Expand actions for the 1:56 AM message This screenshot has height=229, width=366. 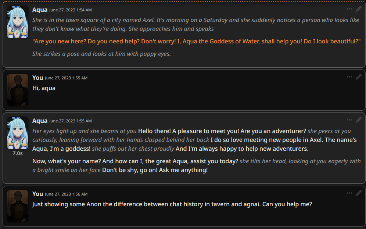point(349,193)
